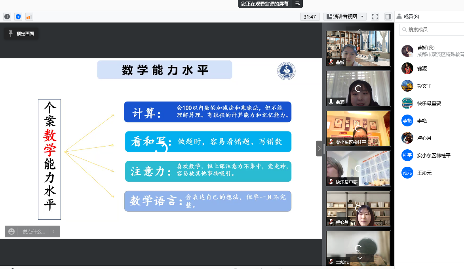Viewport: 464px width, 269px height.
Task: Collapse the 说点什么 chat bar arrow
Action: click(54, 231)
